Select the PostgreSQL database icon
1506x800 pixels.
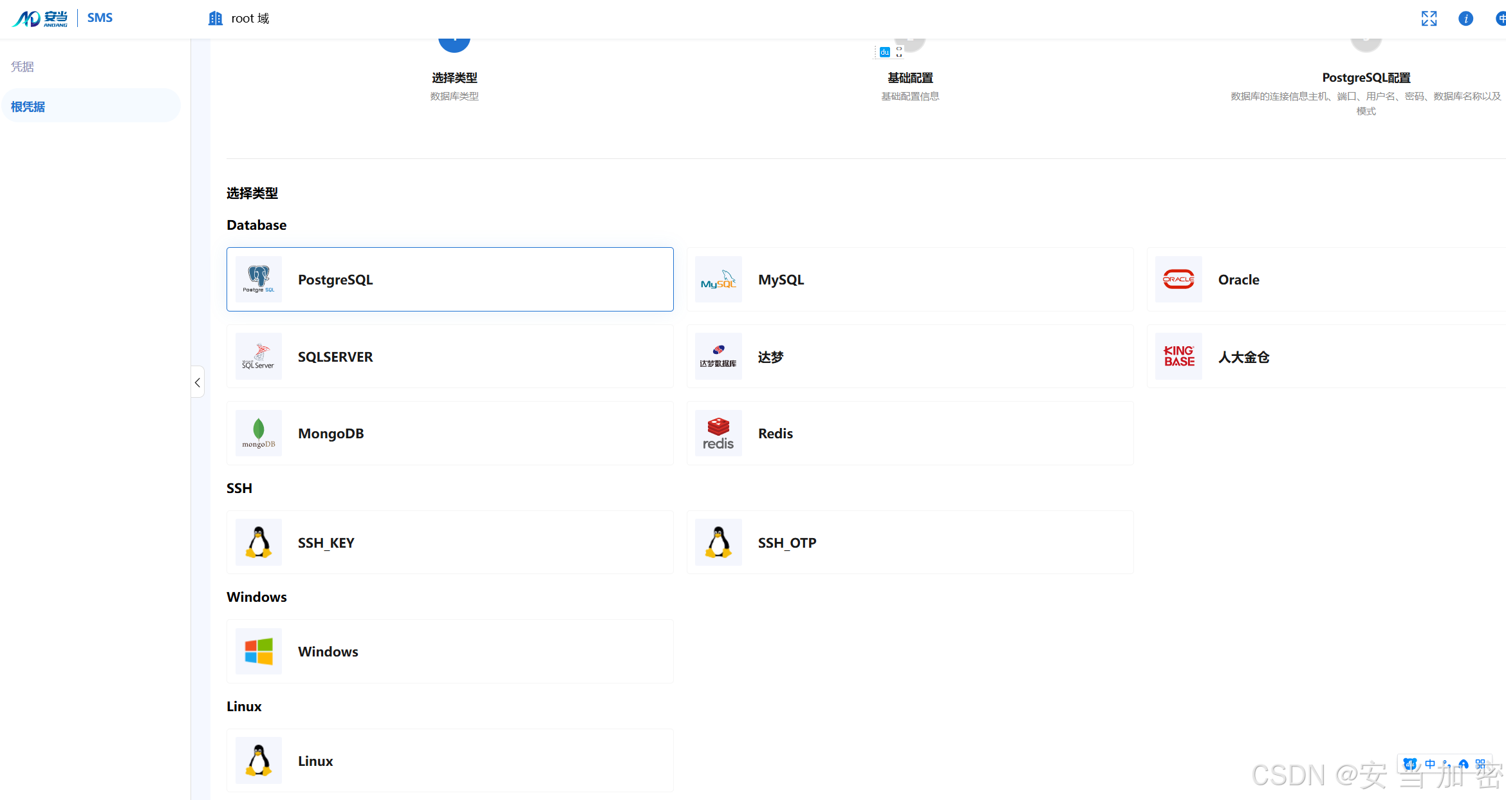pyautogui.click(x=259, y=279)
